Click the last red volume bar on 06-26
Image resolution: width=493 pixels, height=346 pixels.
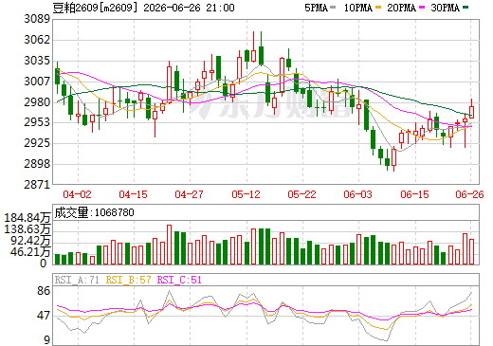point(471,251)
